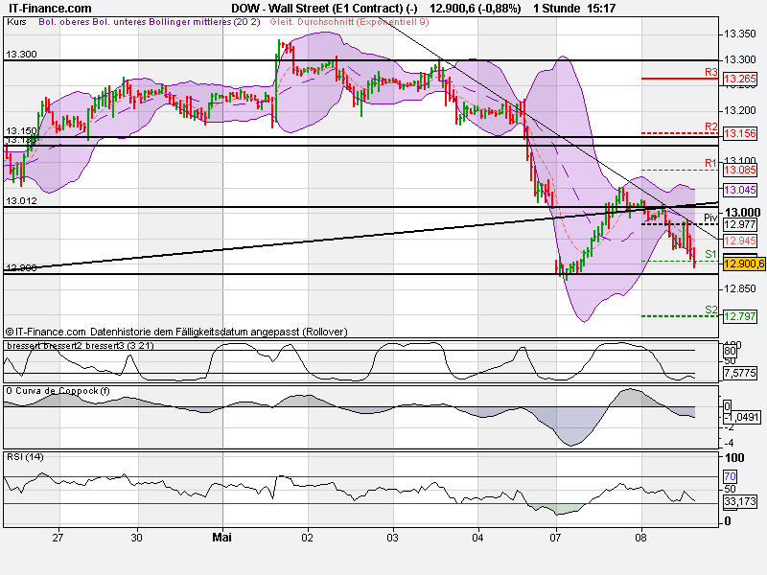Click the bressert value 7,5775
This screenshot has width=767, height=575.
click(x=739, y=373)
